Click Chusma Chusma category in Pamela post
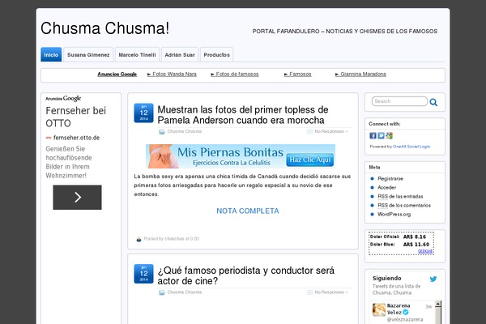 (x=185, y=131)
